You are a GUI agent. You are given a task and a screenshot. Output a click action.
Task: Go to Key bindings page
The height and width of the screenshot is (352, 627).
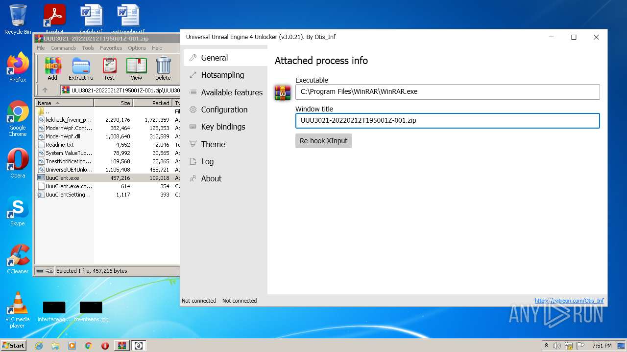click(225, 127)
